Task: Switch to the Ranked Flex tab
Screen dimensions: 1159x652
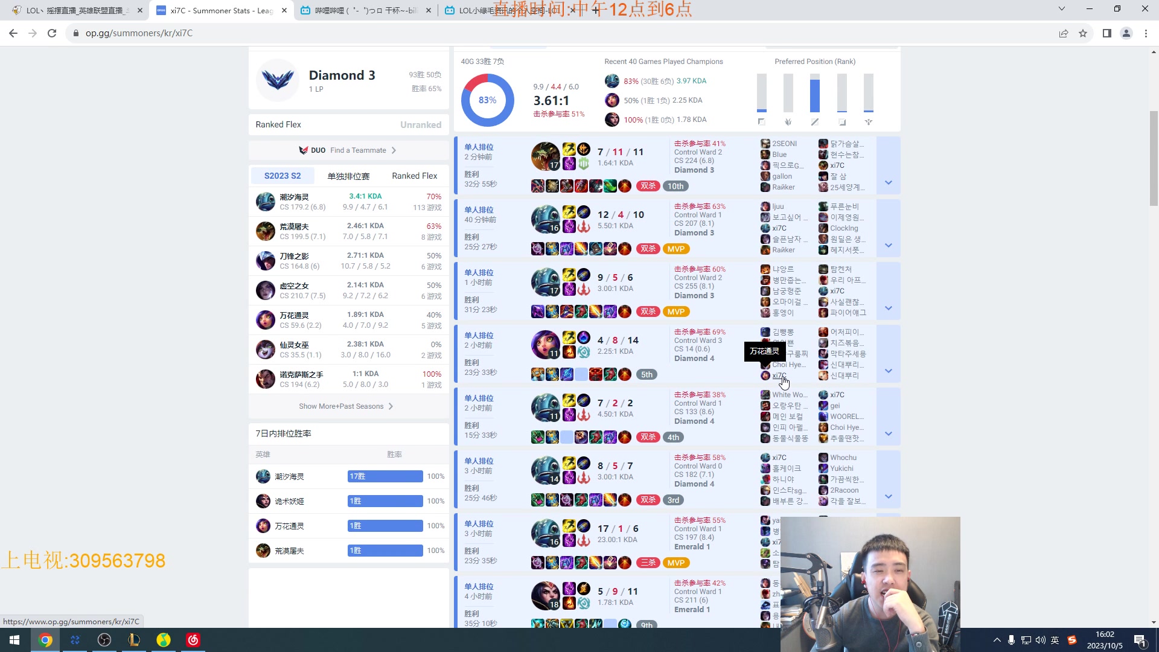Action: 414,176
